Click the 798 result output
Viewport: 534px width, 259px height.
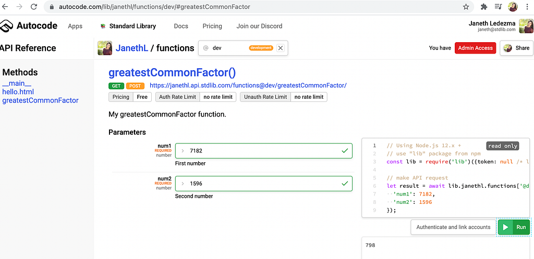(x=370, y=245)
